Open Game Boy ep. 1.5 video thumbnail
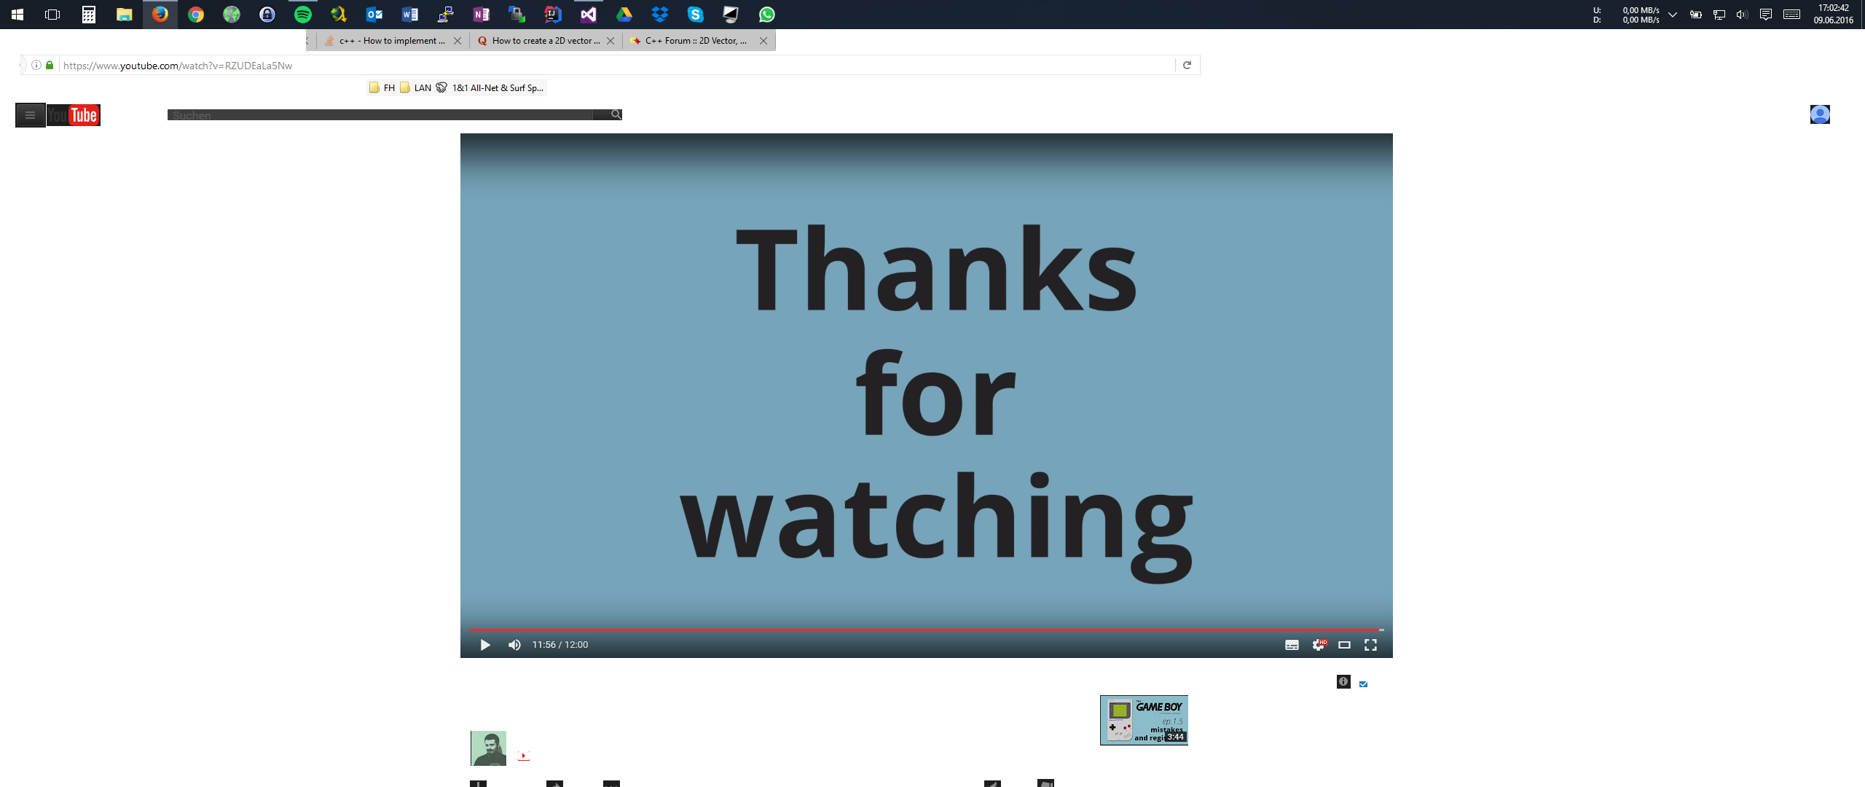Image resolution: width=1865 pixels, height=787 pixels. 1144,720
